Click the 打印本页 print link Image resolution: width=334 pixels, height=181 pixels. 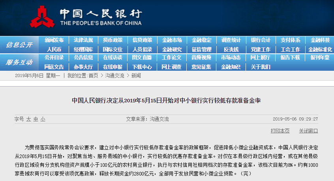[280, 131]
